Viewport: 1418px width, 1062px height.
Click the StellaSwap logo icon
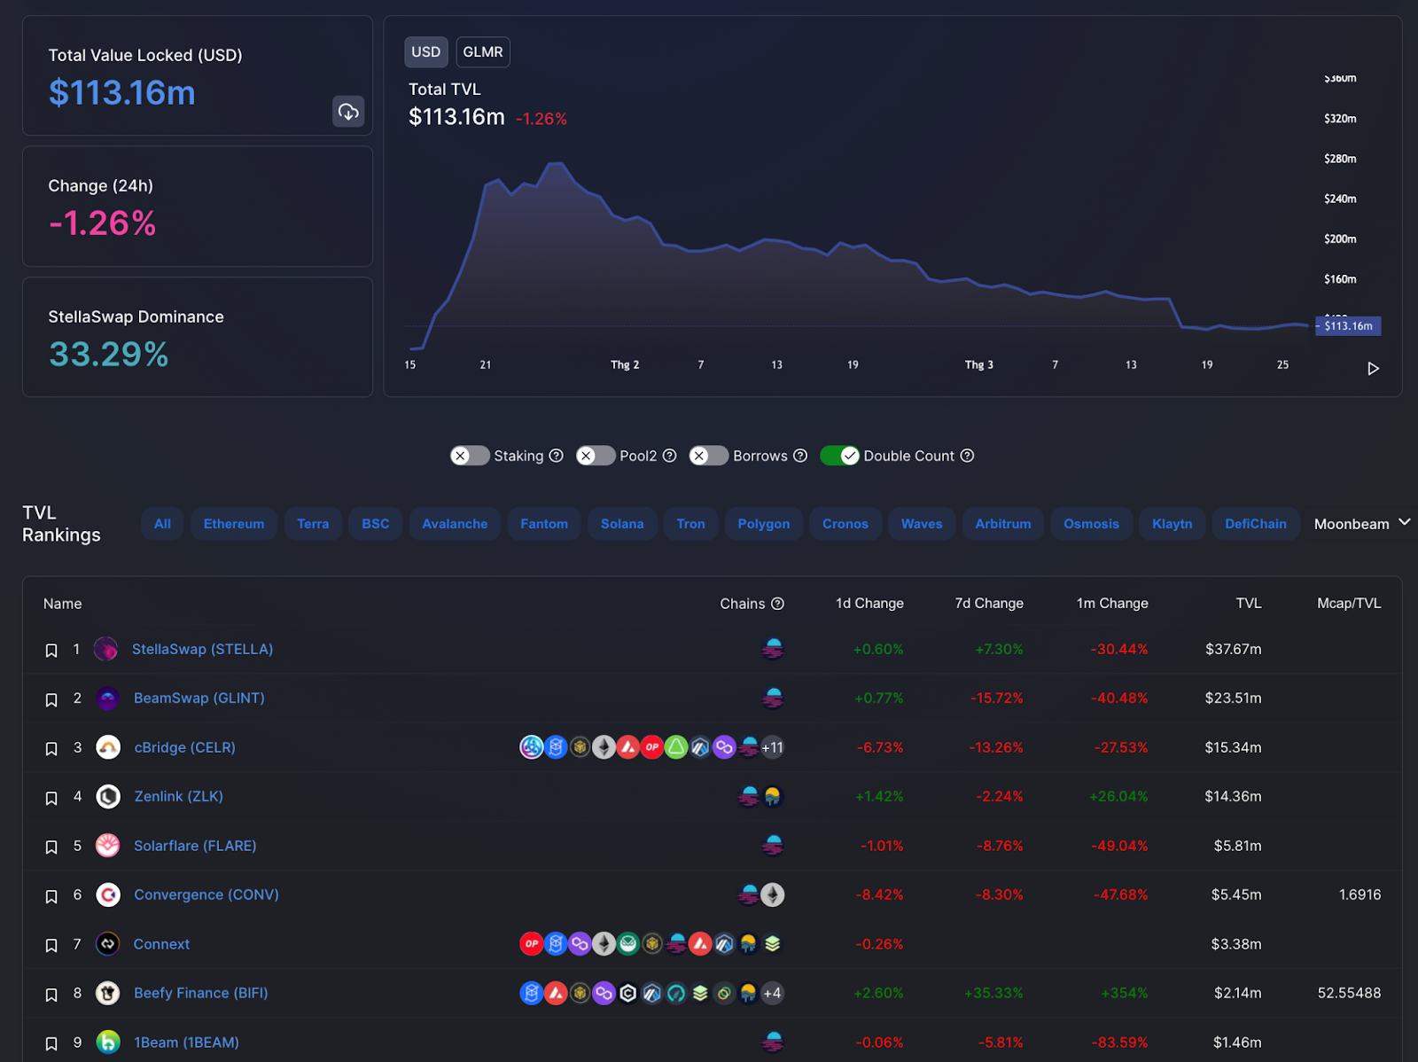pos(106,650)
